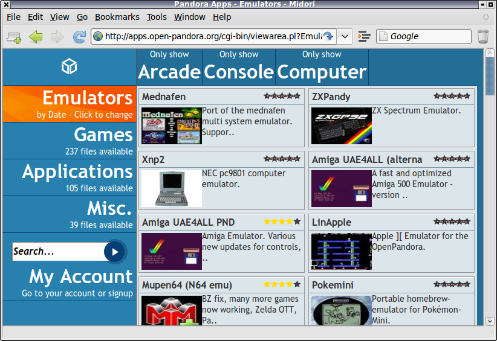Click the URL address field
Screen dimensions: 497x341
214,36
